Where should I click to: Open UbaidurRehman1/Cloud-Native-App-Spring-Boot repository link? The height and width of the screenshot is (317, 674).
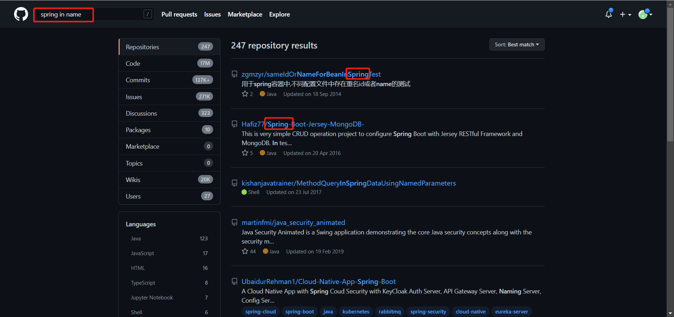point(318,282)
